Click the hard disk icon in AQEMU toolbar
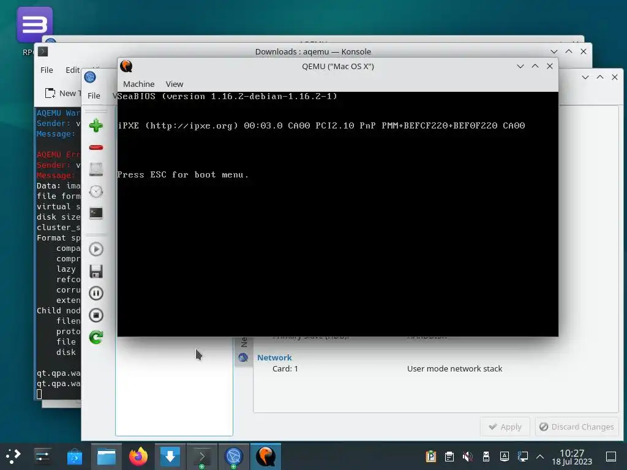Viewport: 627px width, 470px height. tap(96, 170)
